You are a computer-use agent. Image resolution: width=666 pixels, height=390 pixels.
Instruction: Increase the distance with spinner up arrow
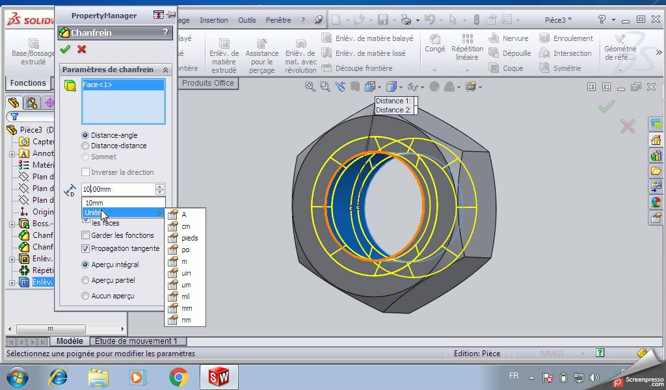[x=160, y=187]
